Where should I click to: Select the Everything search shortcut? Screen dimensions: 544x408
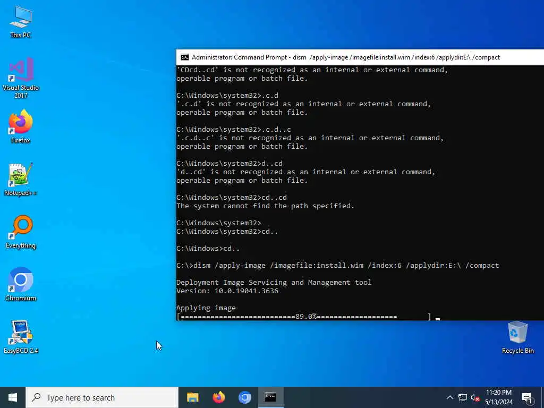(x=21, y=232)
